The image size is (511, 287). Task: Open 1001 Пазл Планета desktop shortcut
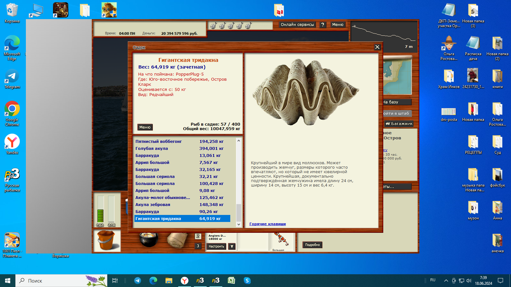click(12, 245)
